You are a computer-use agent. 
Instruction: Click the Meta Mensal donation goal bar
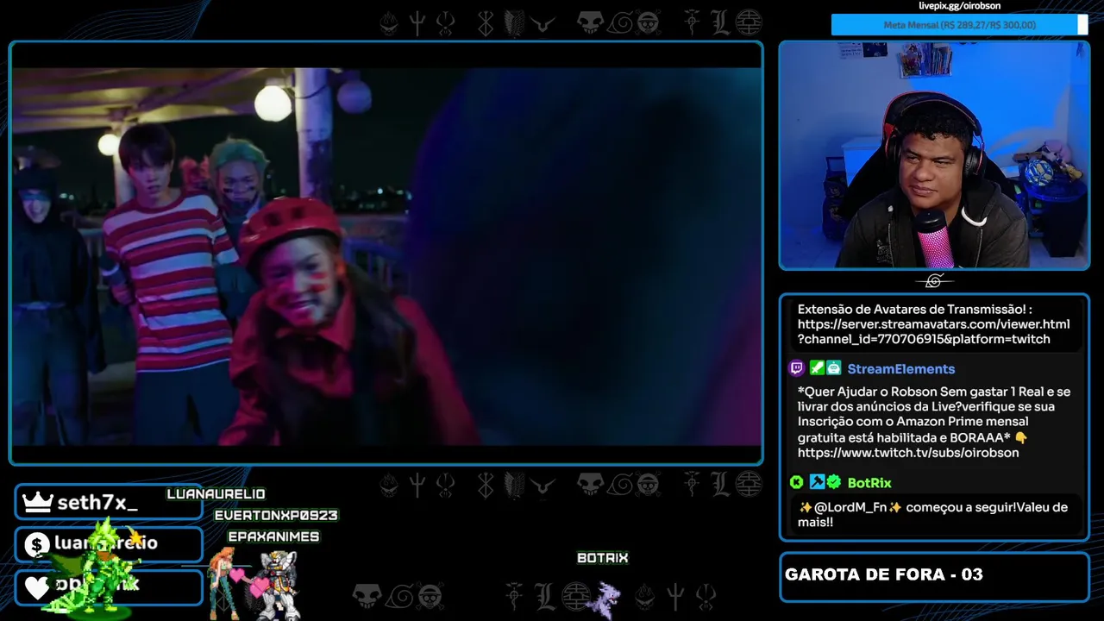959,25
